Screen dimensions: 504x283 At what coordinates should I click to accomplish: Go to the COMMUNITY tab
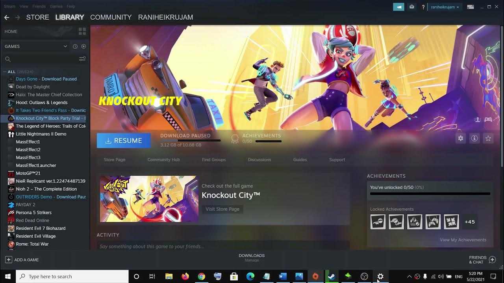point(111,17)
